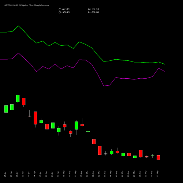Click the purple line's lowest point near 13 May
The image size is (183, 183).
[x=104, y=86]
